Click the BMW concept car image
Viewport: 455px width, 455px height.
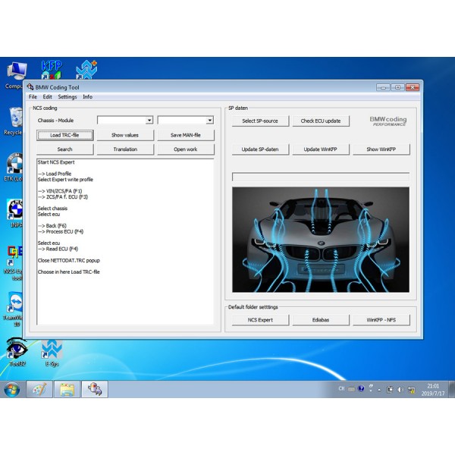click(x=321, y=240)
